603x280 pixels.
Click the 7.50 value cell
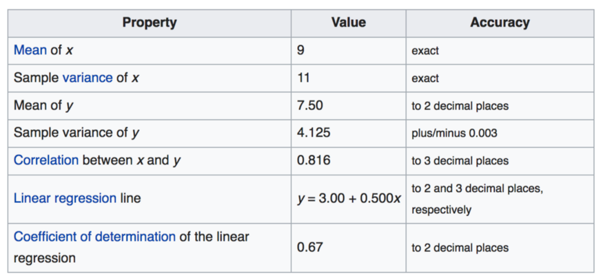point(309,105)
